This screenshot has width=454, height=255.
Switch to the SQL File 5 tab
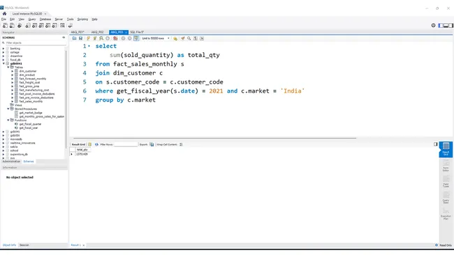click(x=137, y=32)
